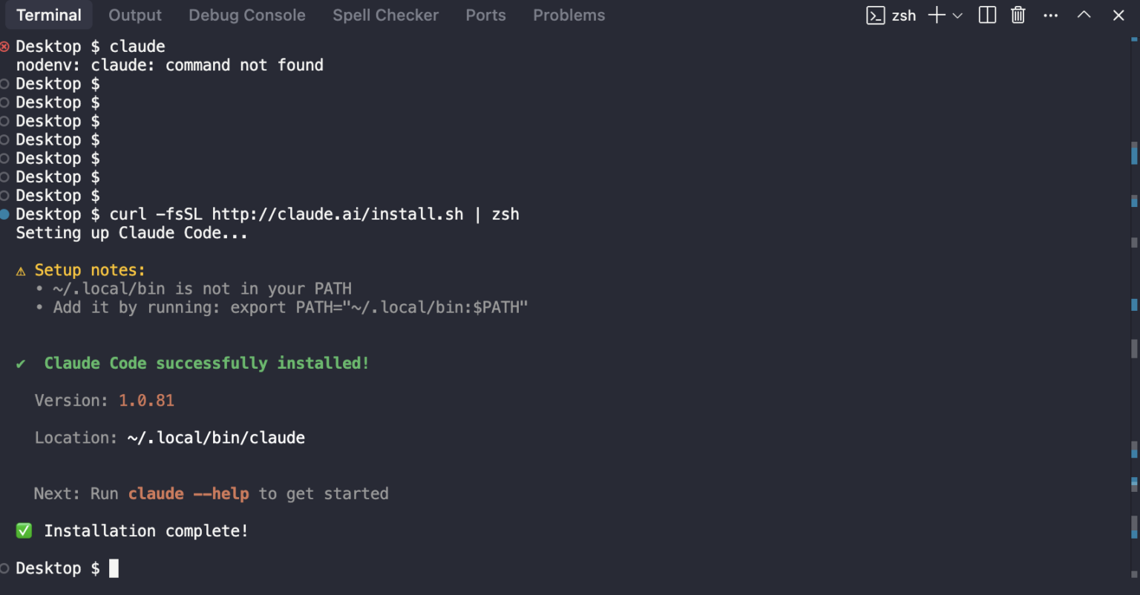Screen dimensions: 1140x595
Task: Select the zsh terminal profile icon
Action: click(x=877, y=15)
